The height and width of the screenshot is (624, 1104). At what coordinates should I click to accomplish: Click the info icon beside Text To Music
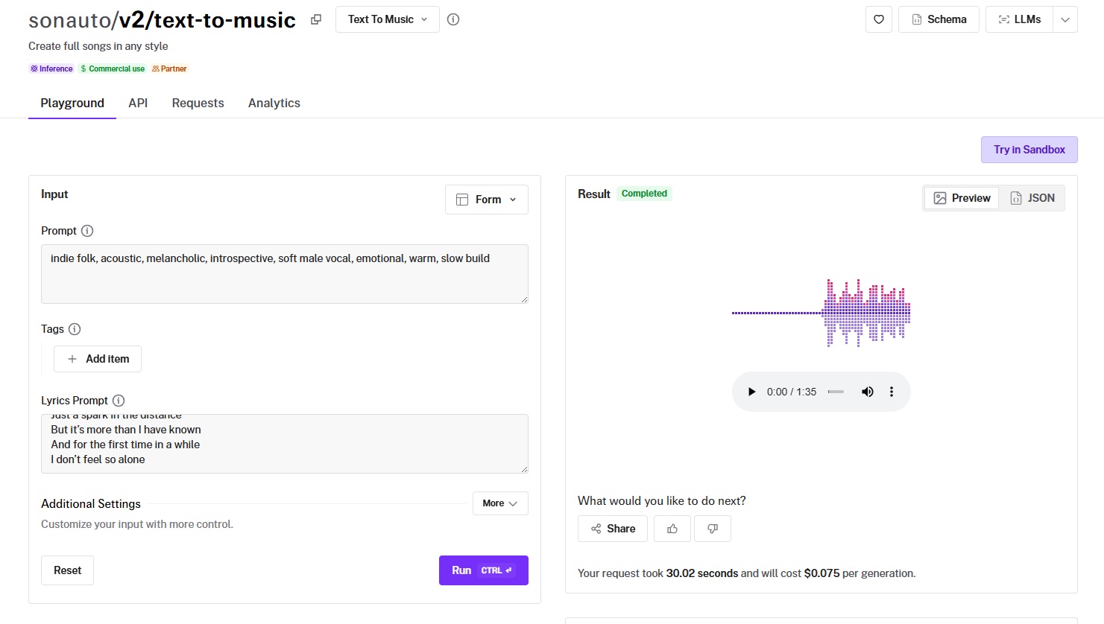click(x=453, y=19)
